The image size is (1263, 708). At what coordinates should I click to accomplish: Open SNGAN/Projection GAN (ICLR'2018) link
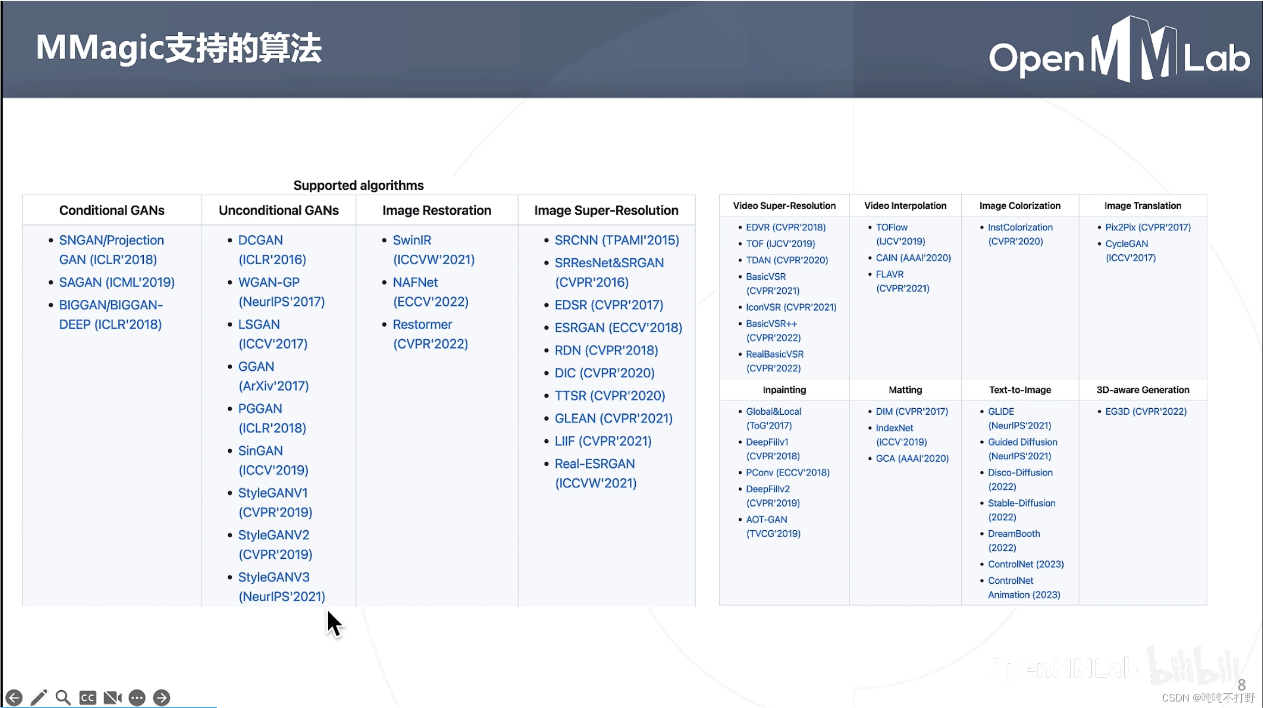point(111,250)
